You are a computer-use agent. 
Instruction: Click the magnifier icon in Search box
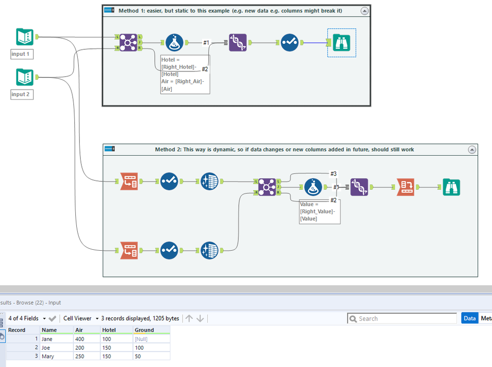pyautogui.click(x=353, y=319)
